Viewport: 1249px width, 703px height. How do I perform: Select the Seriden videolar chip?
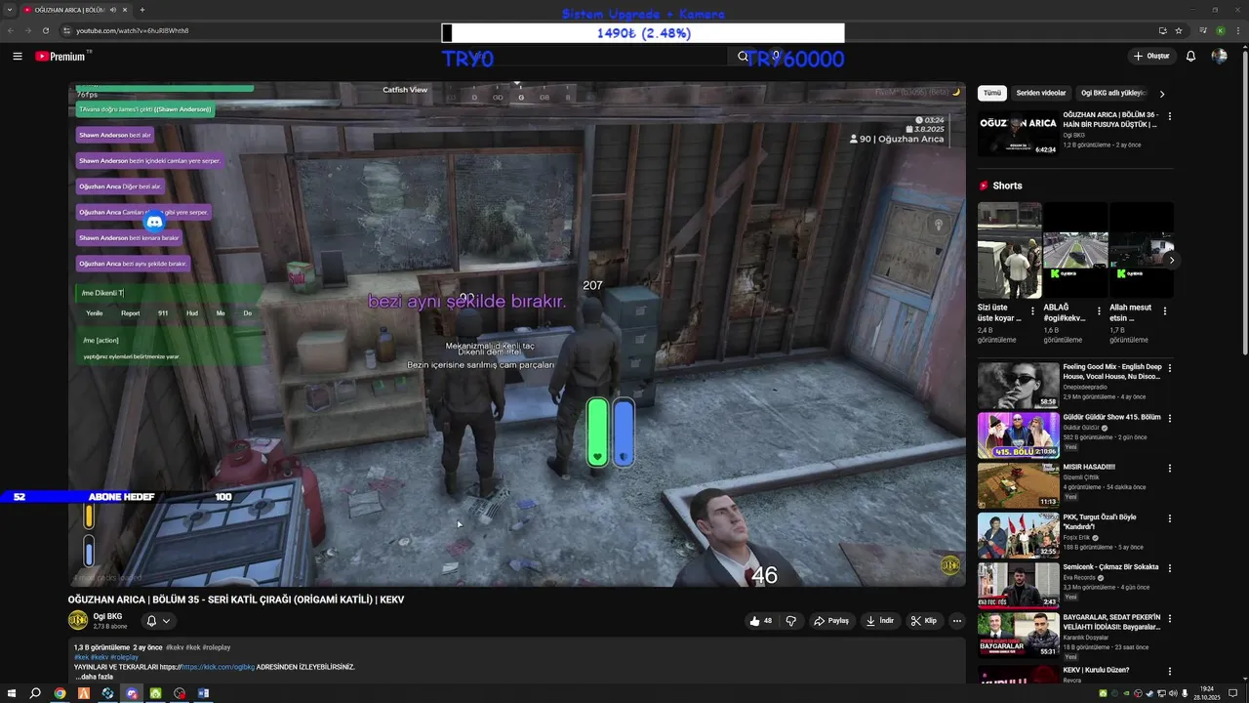[1040, 93]
